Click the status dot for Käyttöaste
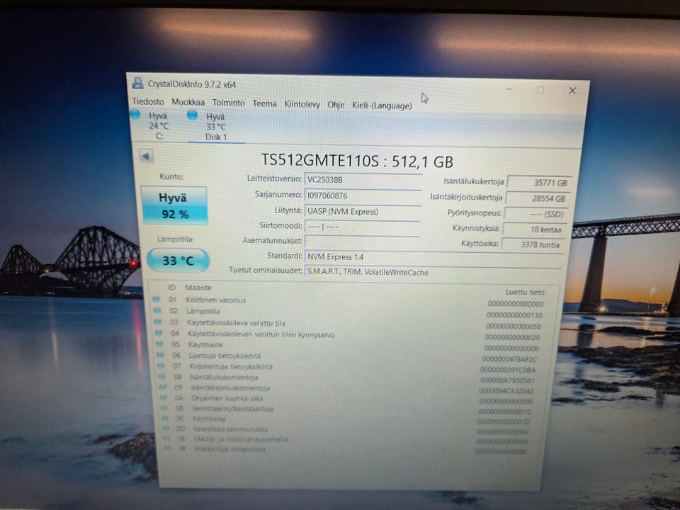Screen dimensions: 680x510 pyautogui.click(x=159, y=344)
